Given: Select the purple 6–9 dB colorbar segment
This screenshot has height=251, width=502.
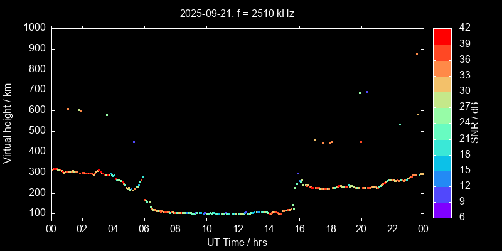Looking at the screenshot, I should tap(442, 210).
